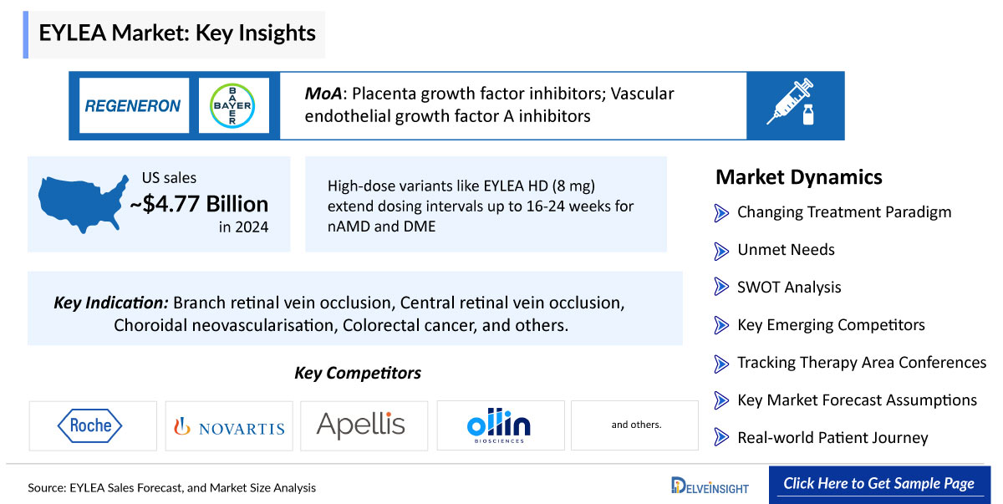Click the arrow beside SWOT Analysis
1003x504 pixels.
click(x=721, y=288)
